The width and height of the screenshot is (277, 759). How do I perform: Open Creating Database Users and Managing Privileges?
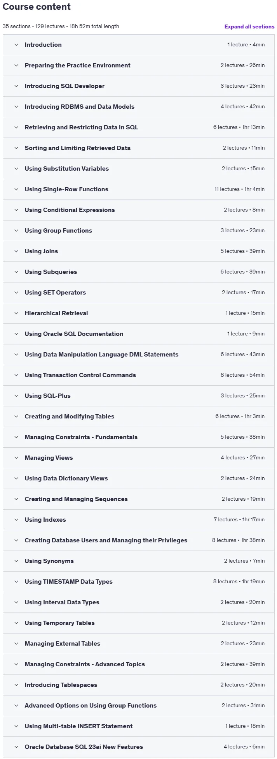pyautogui.click(x=106, y=540)
